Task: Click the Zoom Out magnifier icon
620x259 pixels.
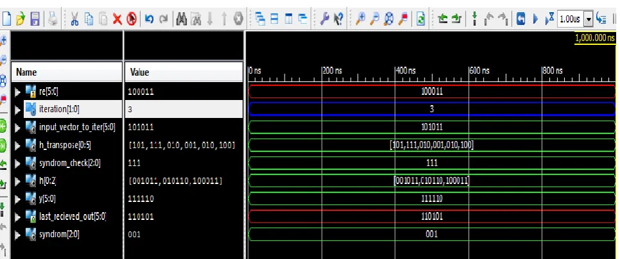Action: tap(375, 18)
